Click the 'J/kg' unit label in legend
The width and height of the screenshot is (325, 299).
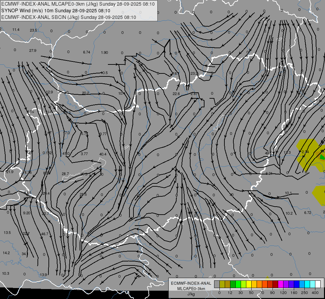(191, 294)
